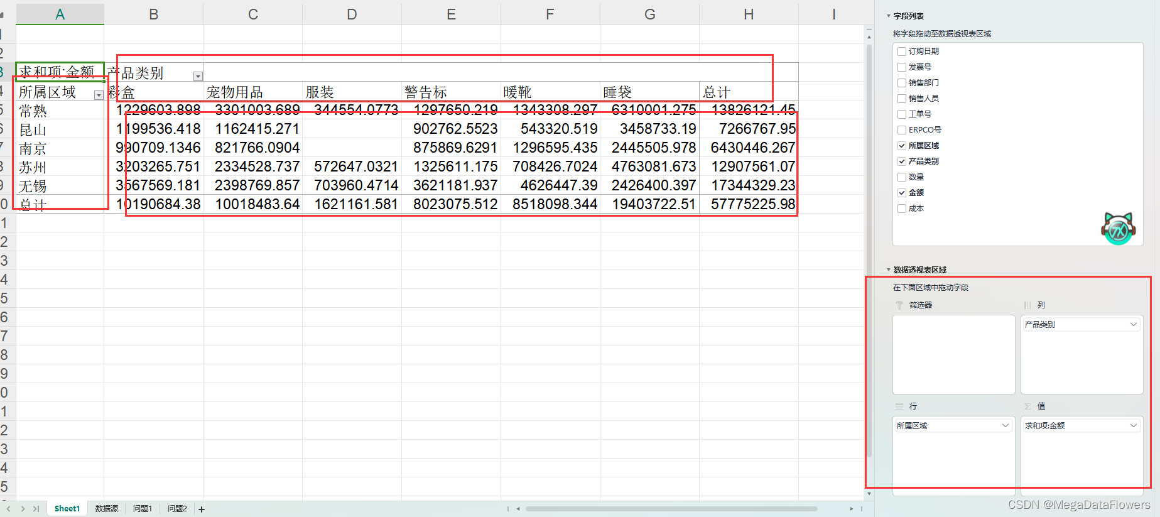The height and width of the screenshot is (517, 1160).
Task: Select grand total cell 57775225.98
Action: tap(749, 204)
